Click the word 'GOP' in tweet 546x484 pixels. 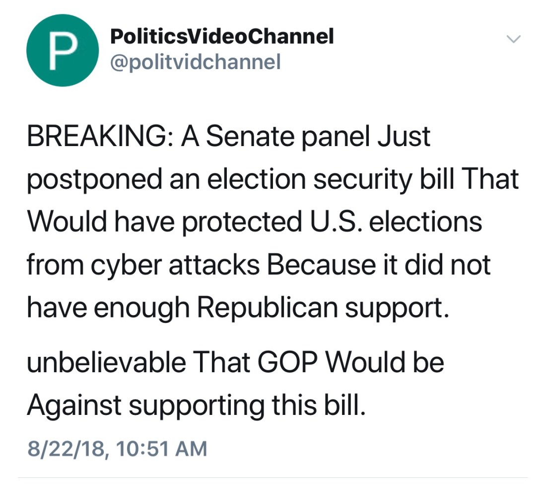point(284,362)
